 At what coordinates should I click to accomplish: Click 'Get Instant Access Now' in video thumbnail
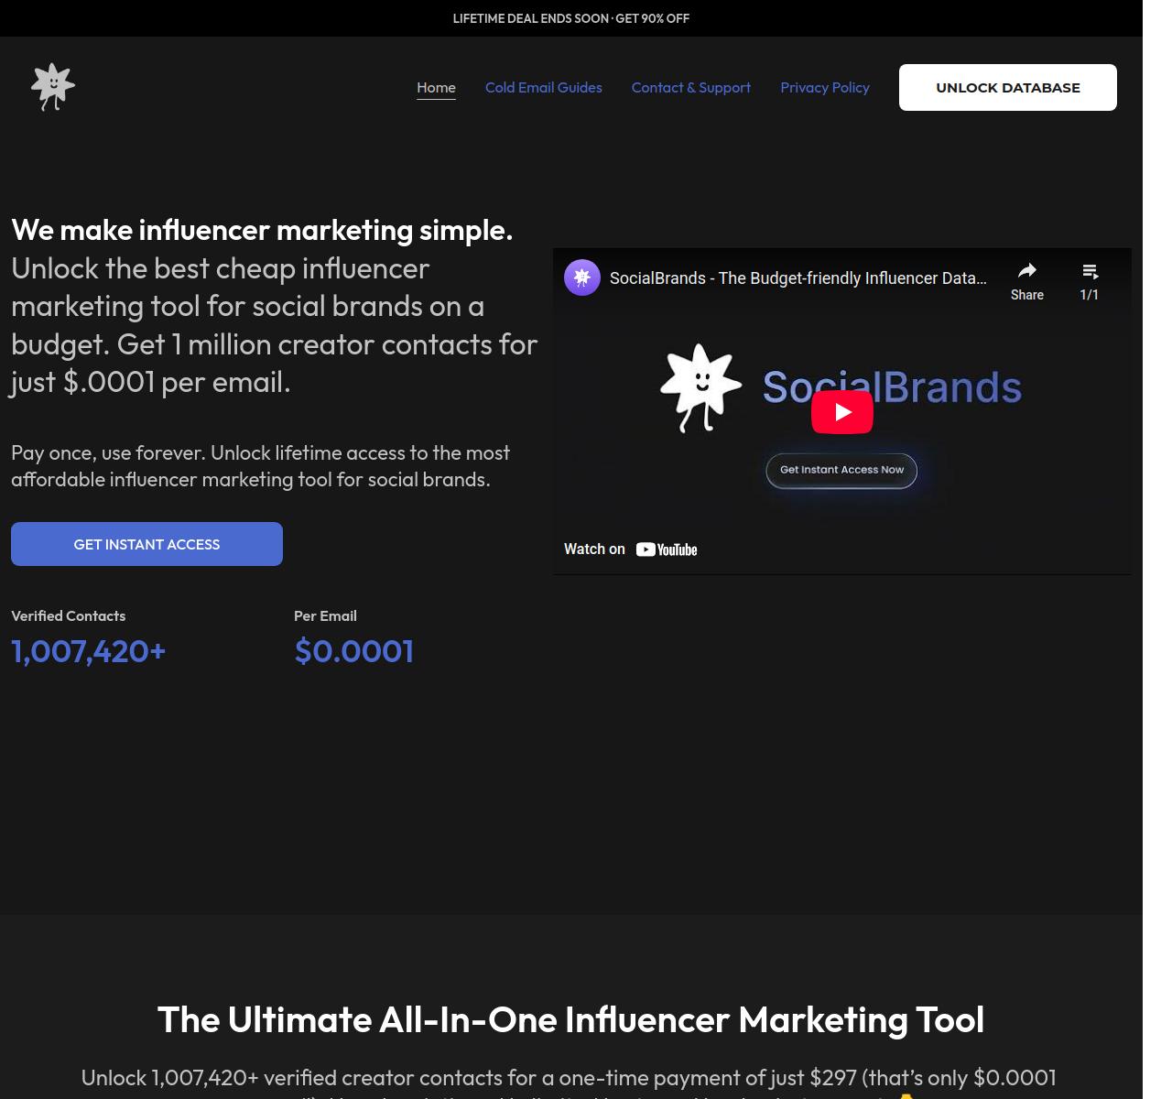[x=841, y=470]
